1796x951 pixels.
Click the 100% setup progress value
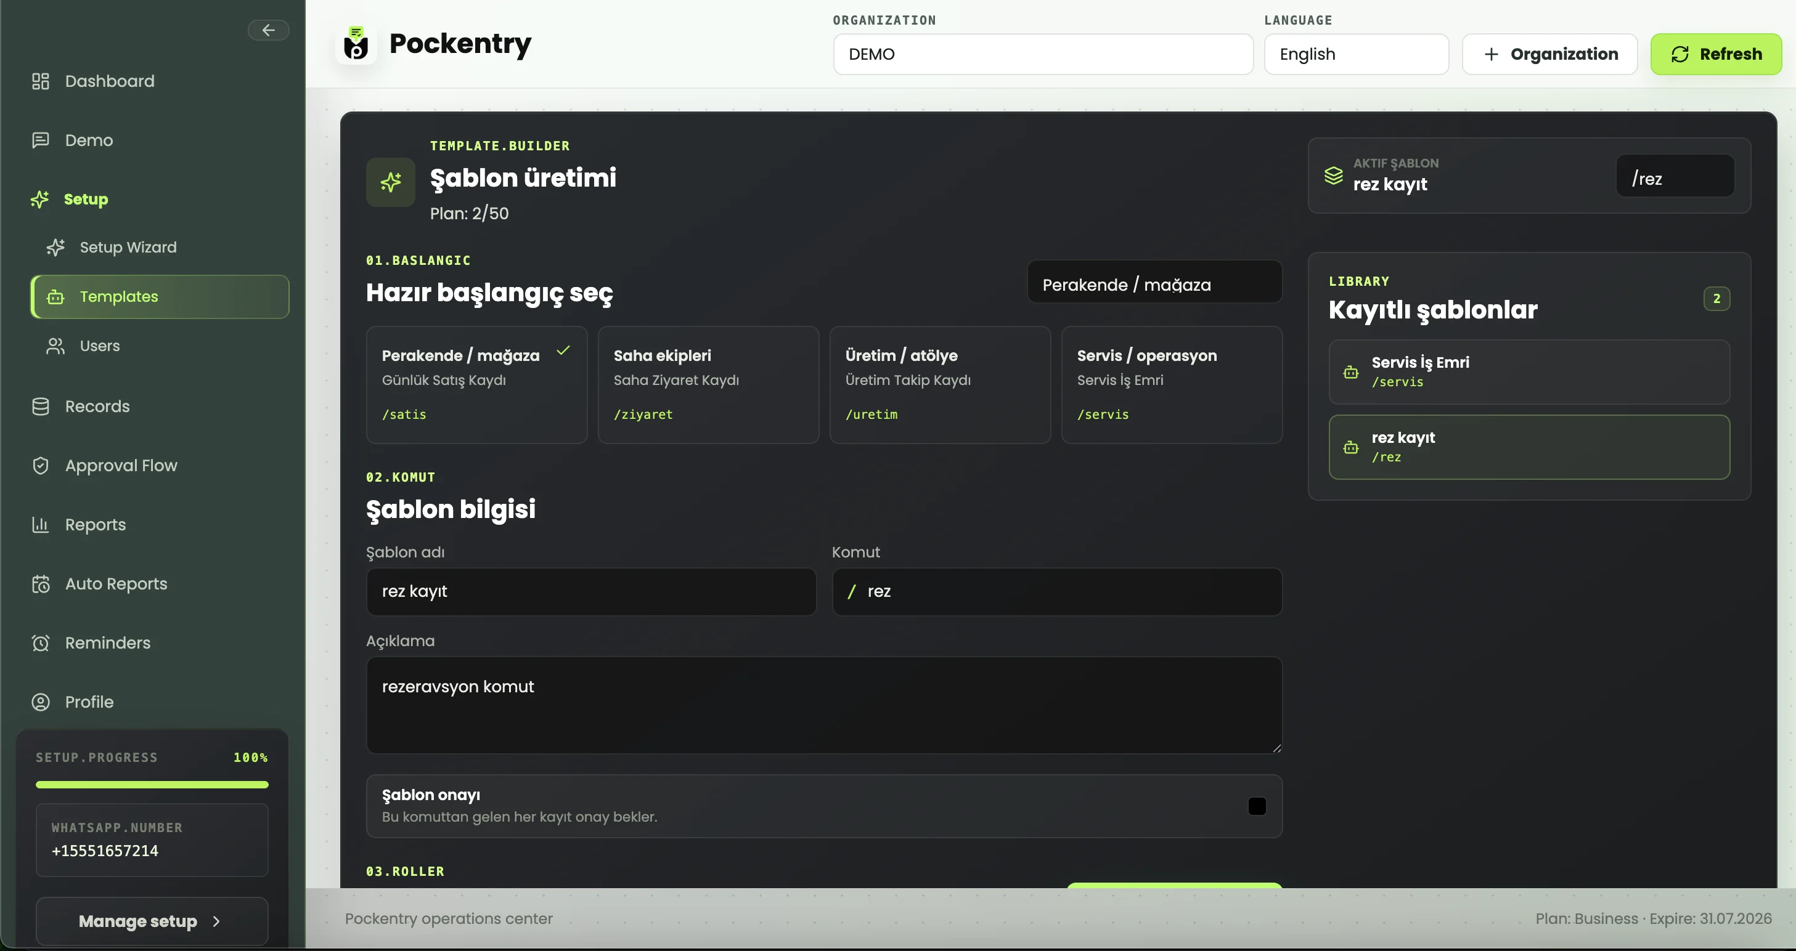click(x=250, y=758)
